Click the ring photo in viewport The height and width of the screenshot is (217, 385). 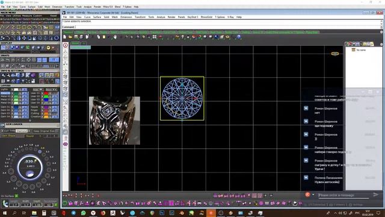(x=114, y=121)
